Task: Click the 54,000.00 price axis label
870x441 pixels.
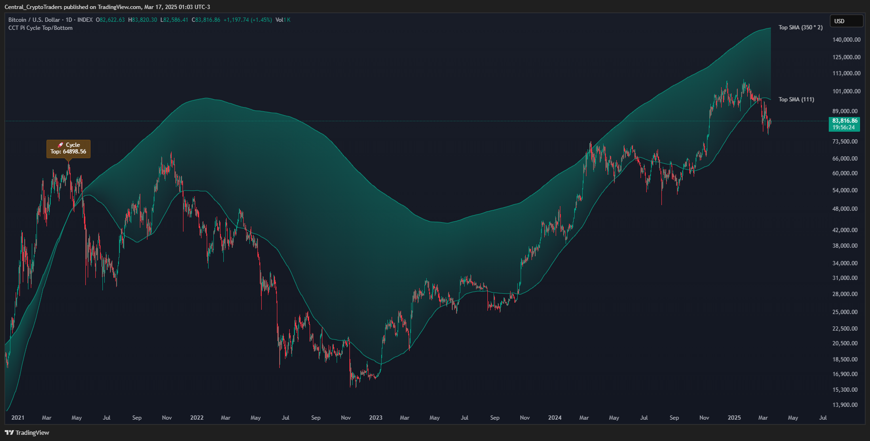Action: click(x=845, y=190)
